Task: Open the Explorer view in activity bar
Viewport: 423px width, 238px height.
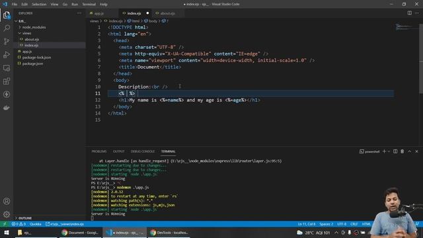Action: (7, 15)
